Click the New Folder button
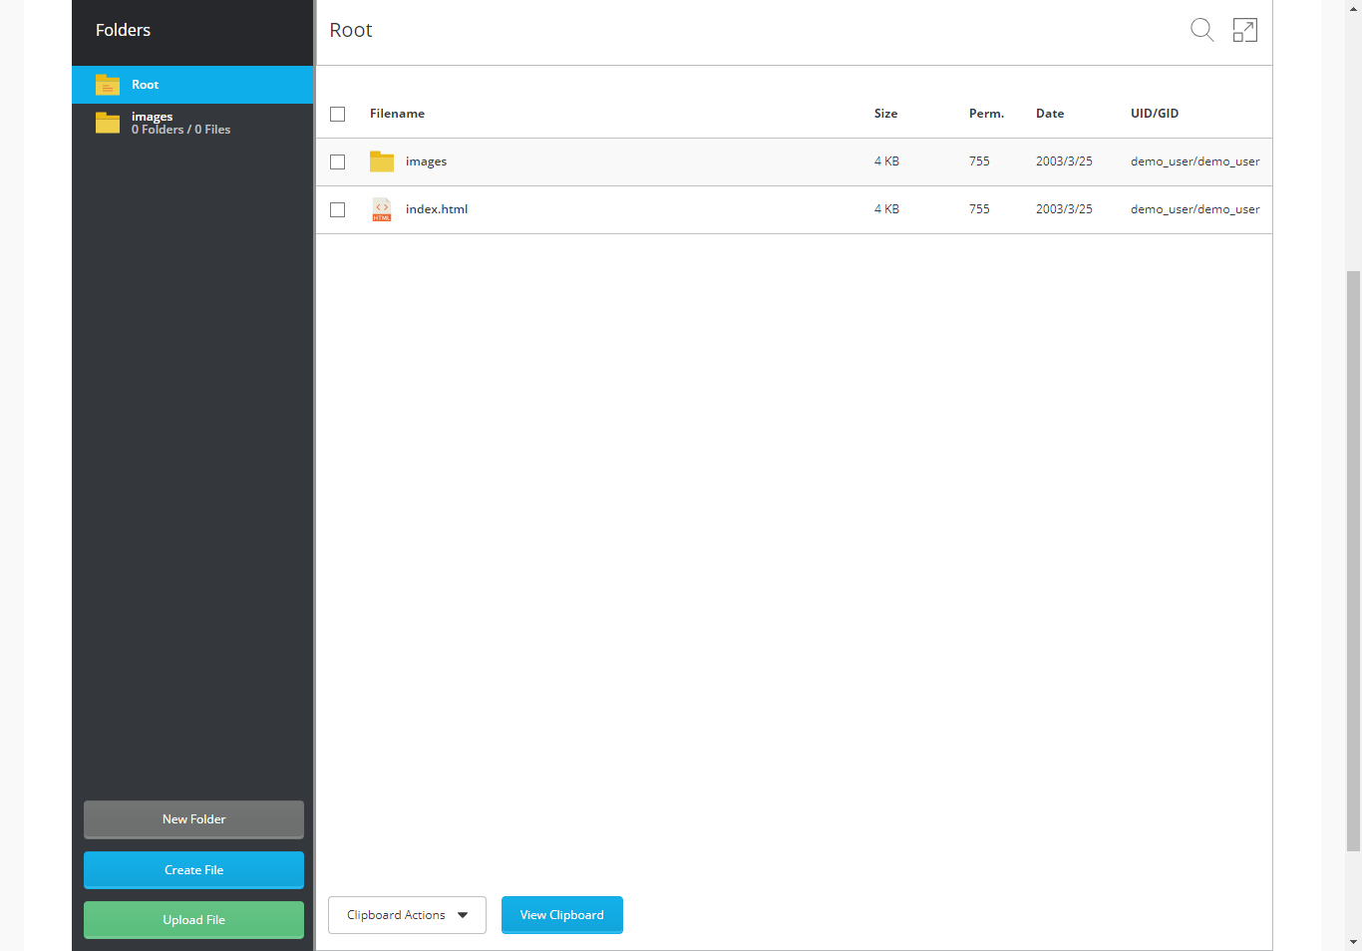The width and height of the screenshot is (1362, 951). [x=193, y=819]
